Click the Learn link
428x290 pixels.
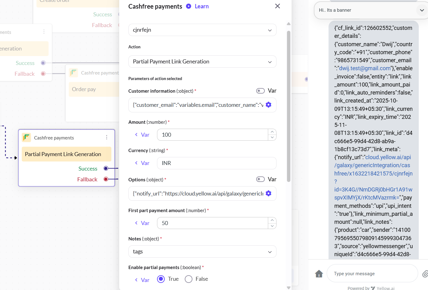202,6
